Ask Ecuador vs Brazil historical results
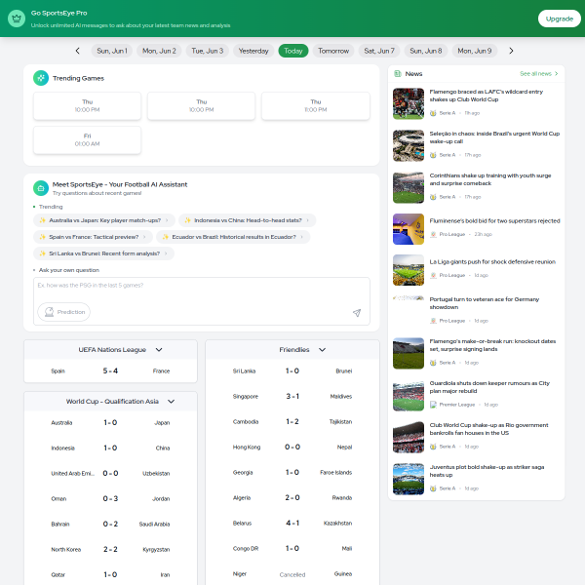 coord(233,237)
